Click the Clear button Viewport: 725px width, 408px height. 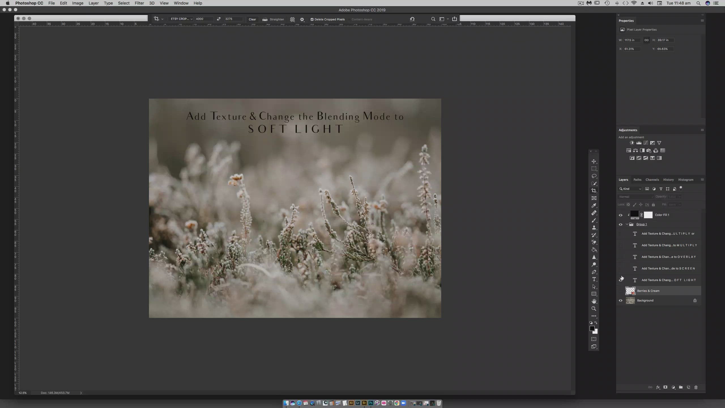(252, 19)
